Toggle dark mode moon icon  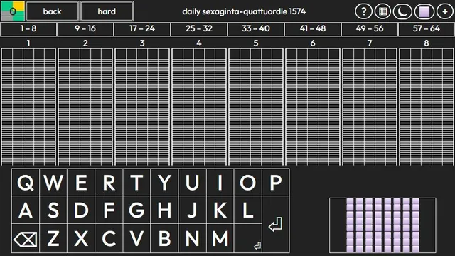(x=402, y=11)
